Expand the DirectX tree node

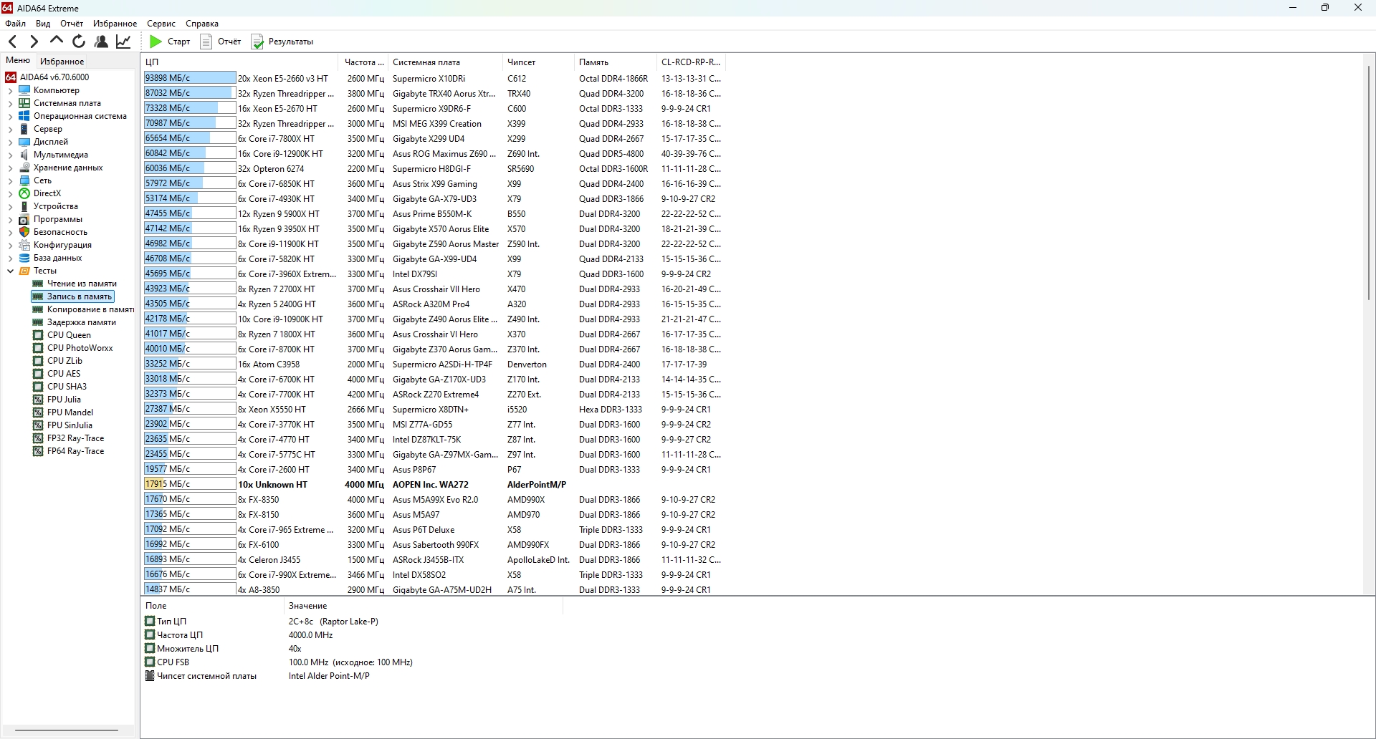tap(10, 194)
